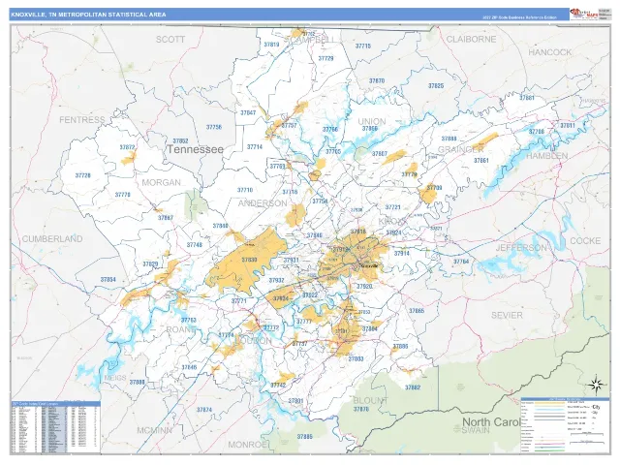The height and width of the screenshot is (465, 620).
Task: Select the ANDERSON county label
Action: (263, 203)
